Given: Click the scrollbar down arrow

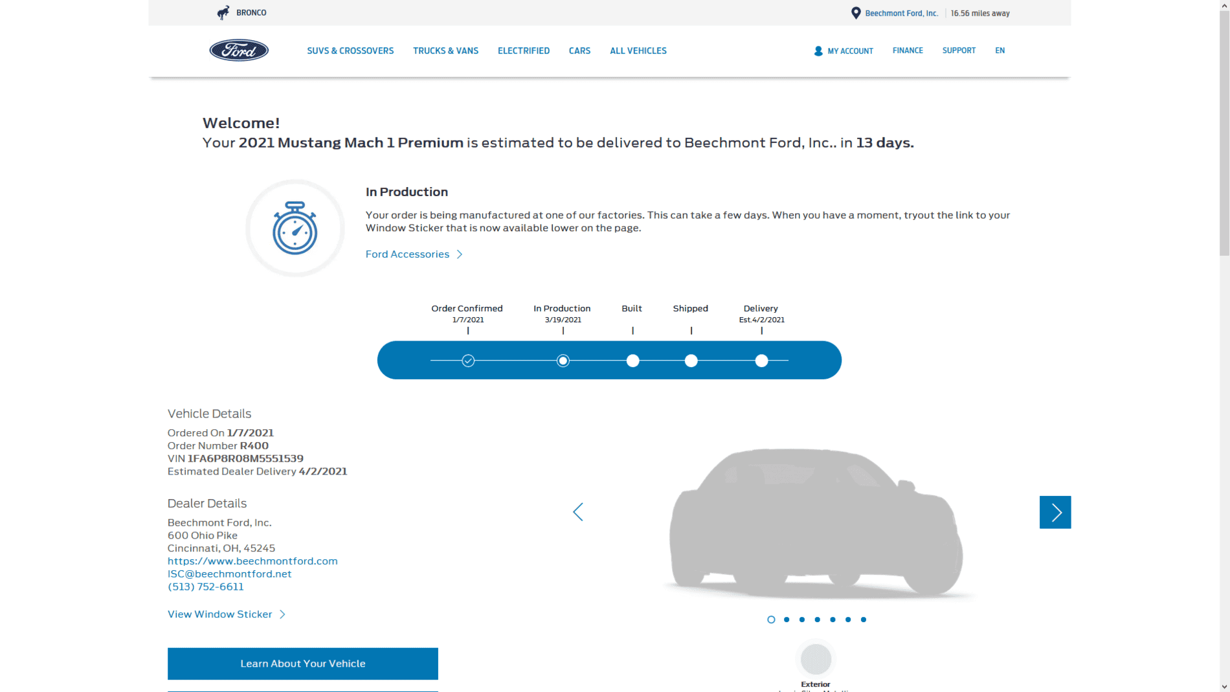Looking at the screenshot, I should (x=1224, y=686).
